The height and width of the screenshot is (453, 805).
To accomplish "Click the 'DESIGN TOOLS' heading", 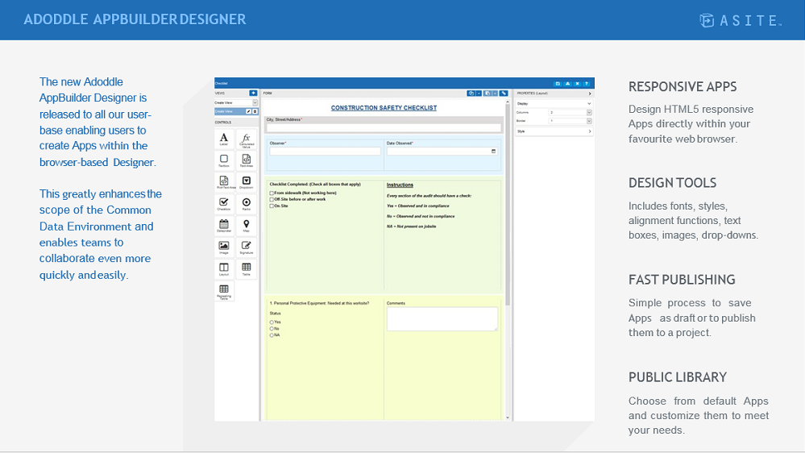I will (672, 183).
